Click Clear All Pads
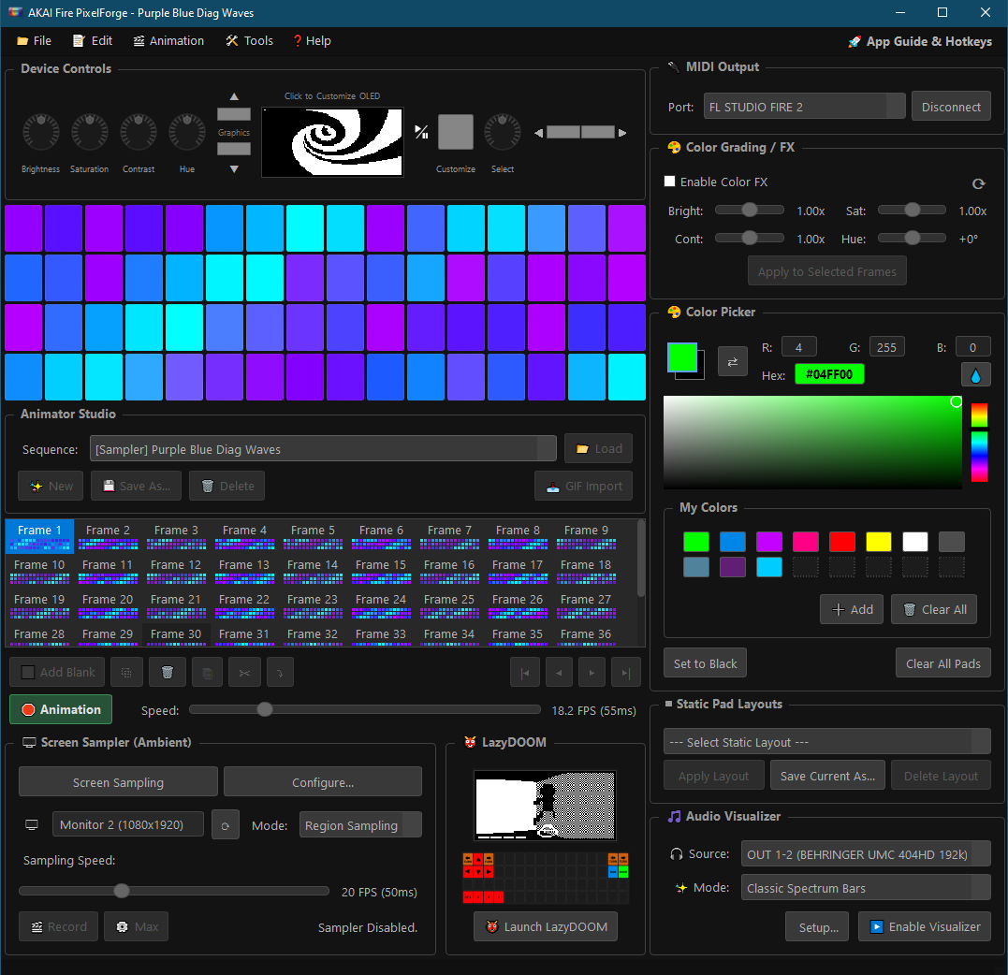 (x=942, y=663)
